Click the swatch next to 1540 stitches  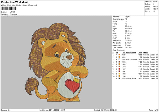click(x=119, y=64)
